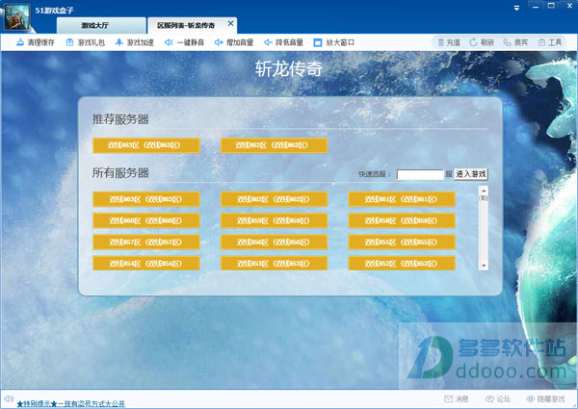Click 放大窗口 to enlarge window
Screen dimensions: 578x409
(x=333, y=42)
